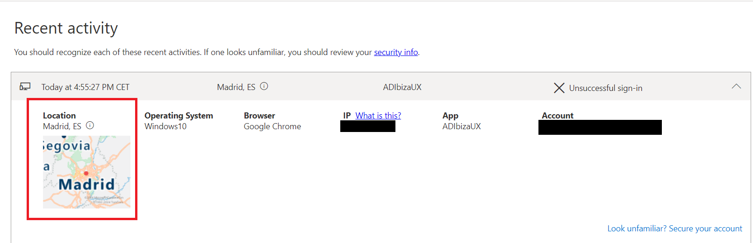Image resolution: width=753 pixels, height=243 pixels.
Task: Click the Recent activity heading
Action: click(x=66, y=28)
